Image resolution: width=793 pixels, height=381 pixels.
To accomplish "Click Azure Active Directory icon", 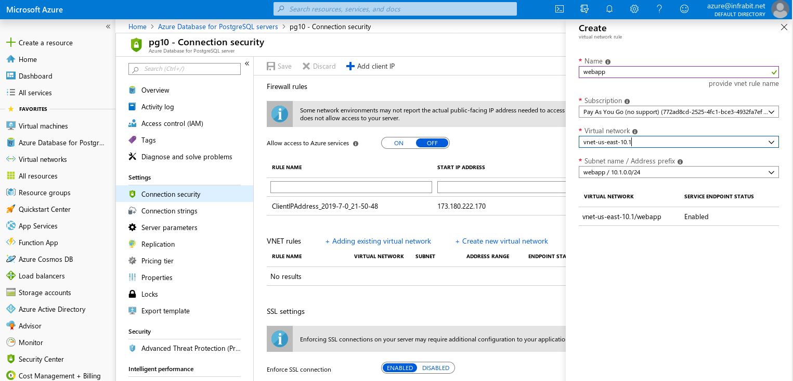I will tap(10, 309).
